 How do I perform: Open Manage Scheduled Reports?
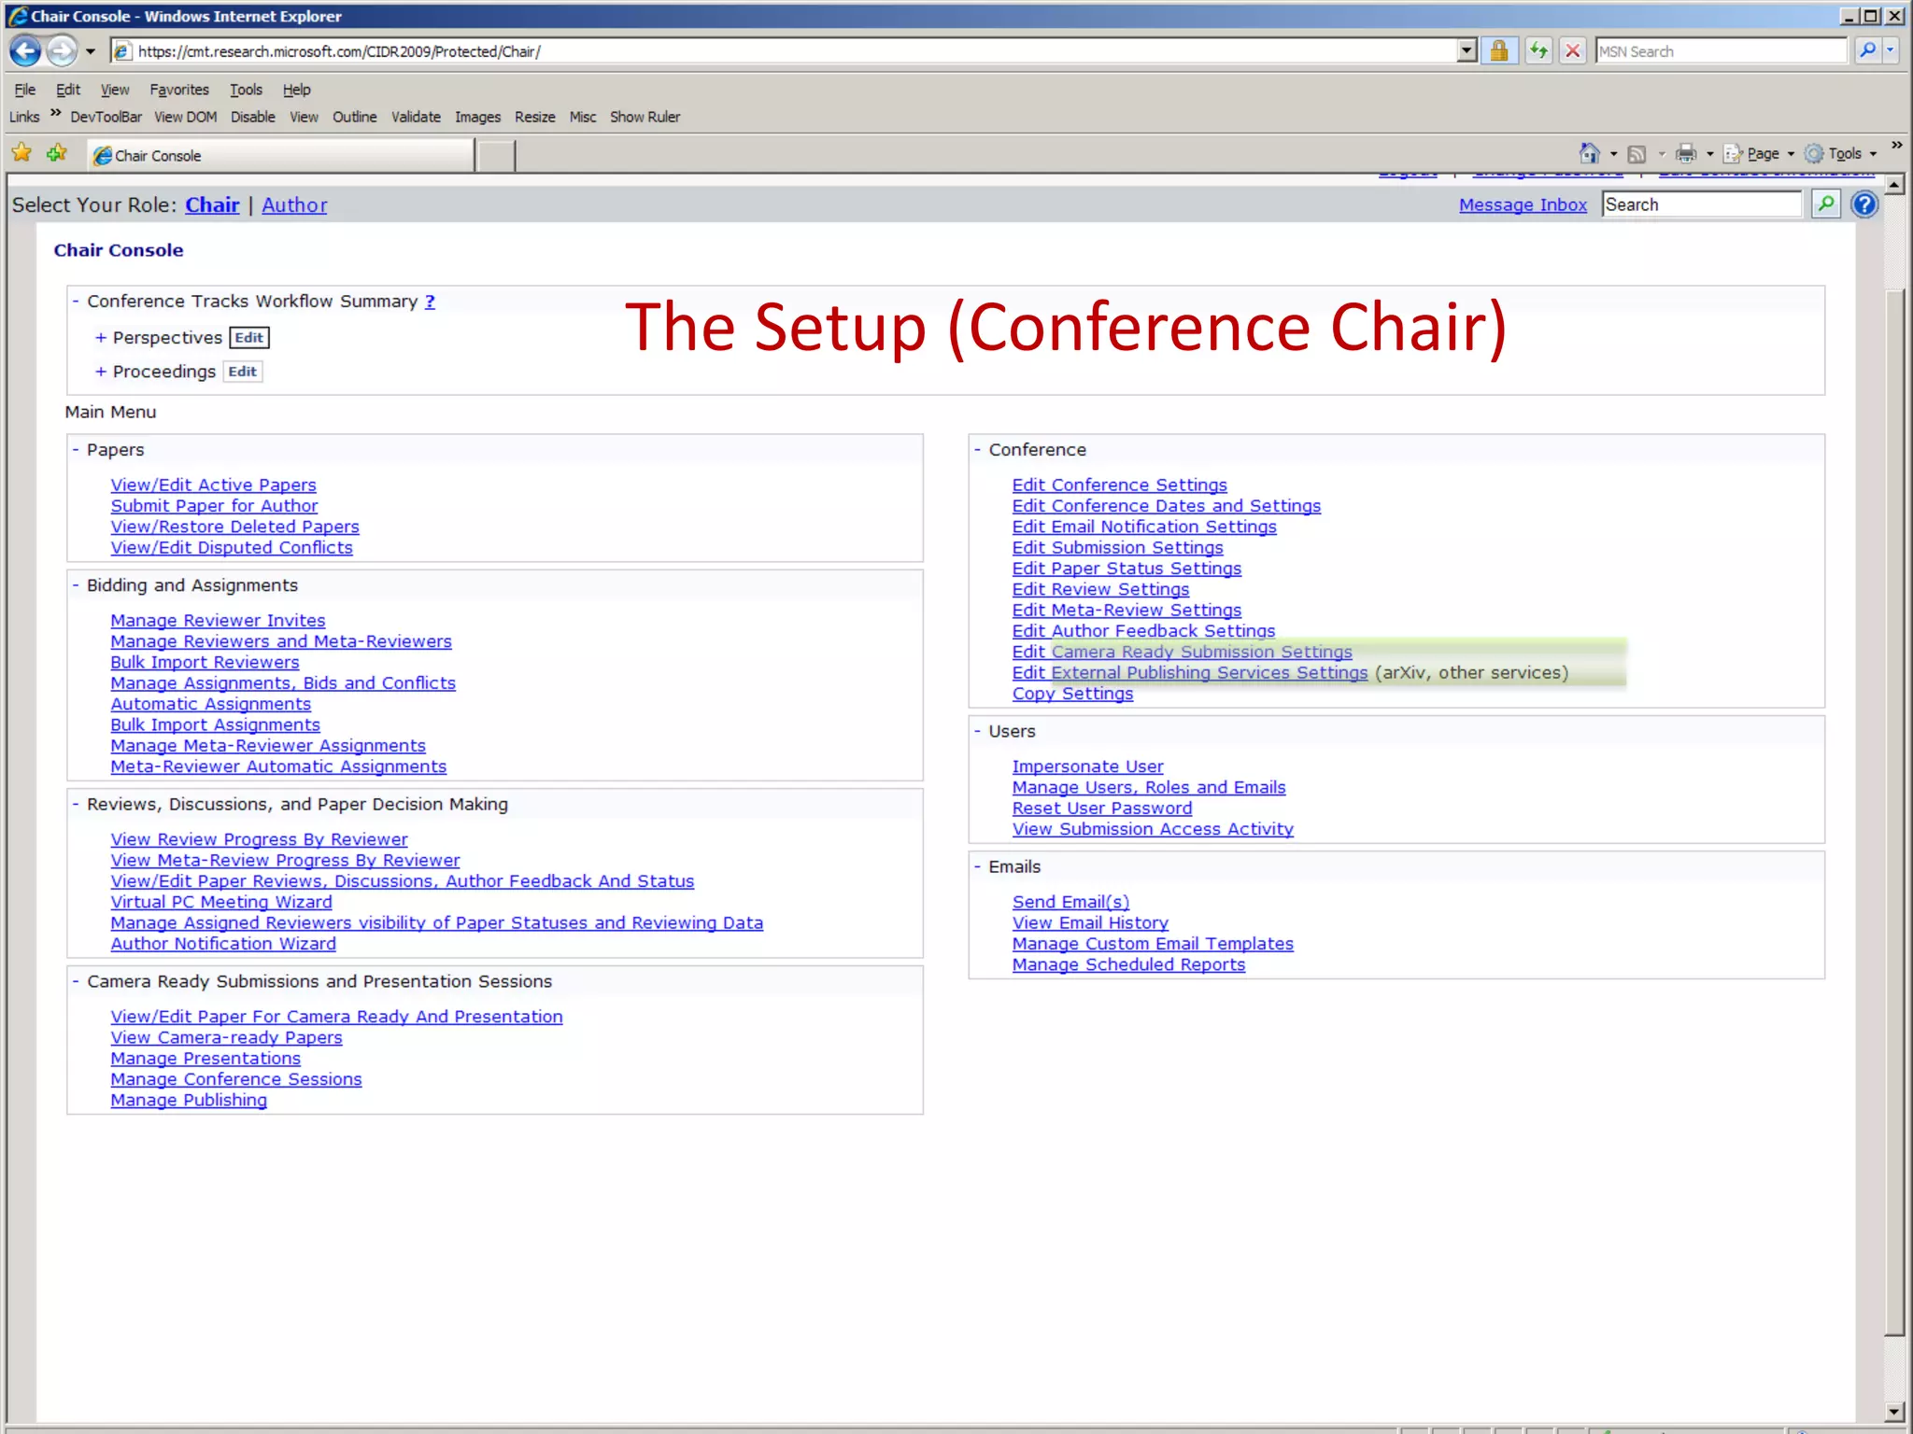pos(1129,965)
